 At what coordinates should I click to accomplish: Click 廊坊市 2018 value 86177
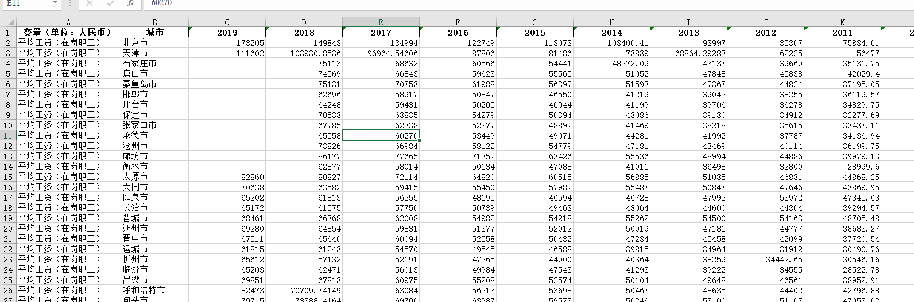tap(304, 156)
